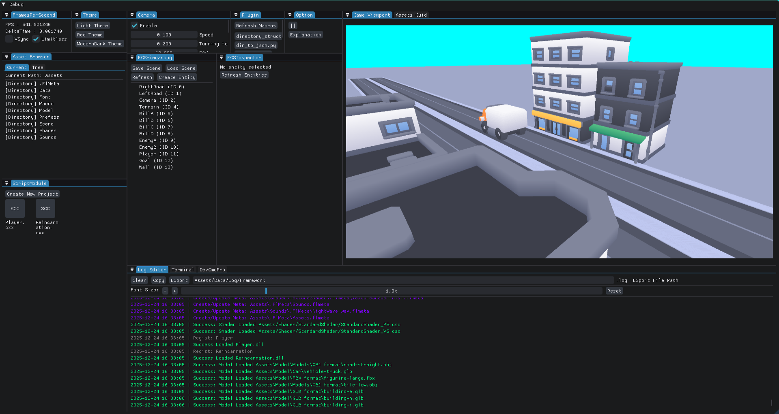779x414 pixels.
Task: Open the Reincarnation.cxx script file icon
Action: [x=45, y=209]
